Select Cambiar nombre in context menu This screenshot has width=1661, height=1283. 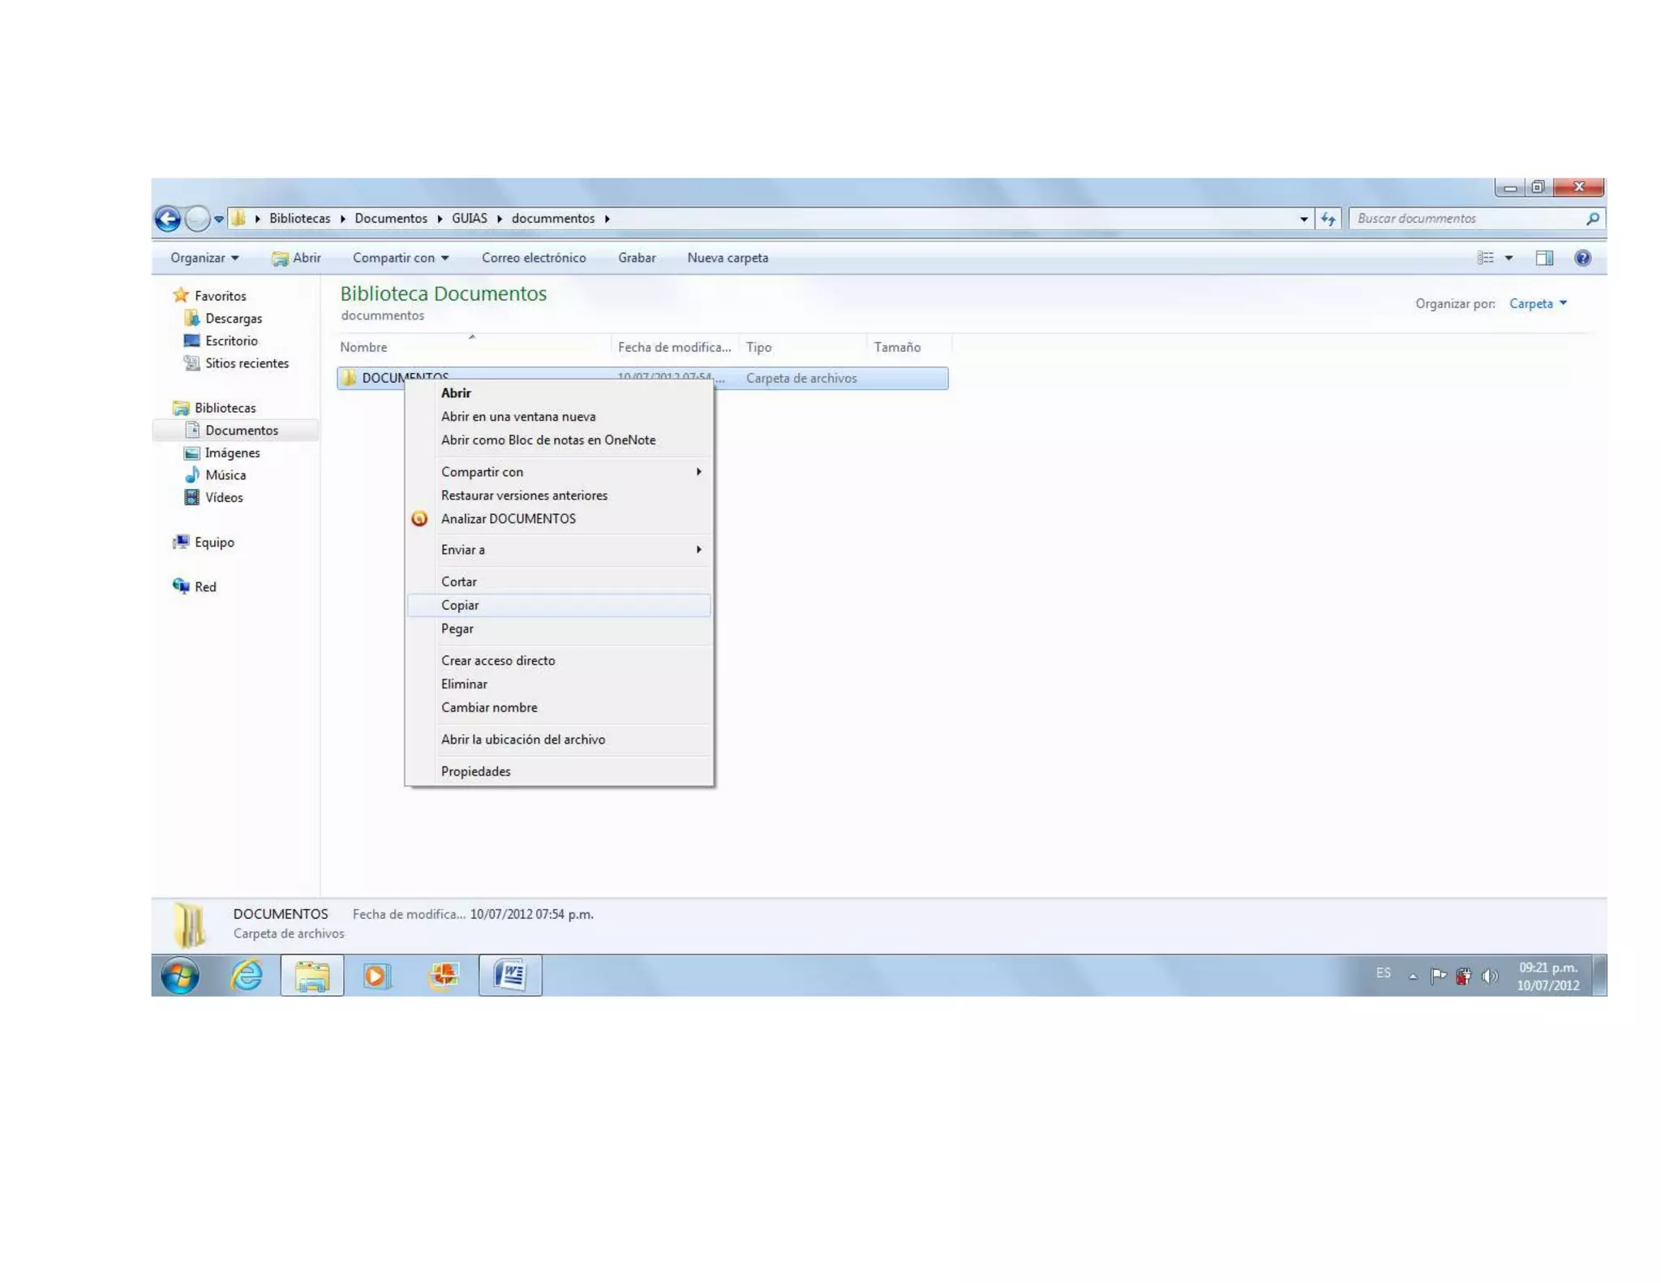pyautogui.click(x=489, y=707)
